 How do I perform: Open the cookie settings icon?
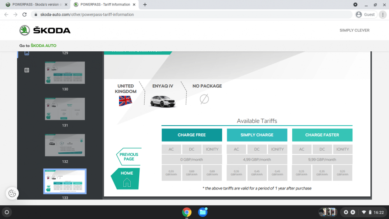[x=12, y=193]
